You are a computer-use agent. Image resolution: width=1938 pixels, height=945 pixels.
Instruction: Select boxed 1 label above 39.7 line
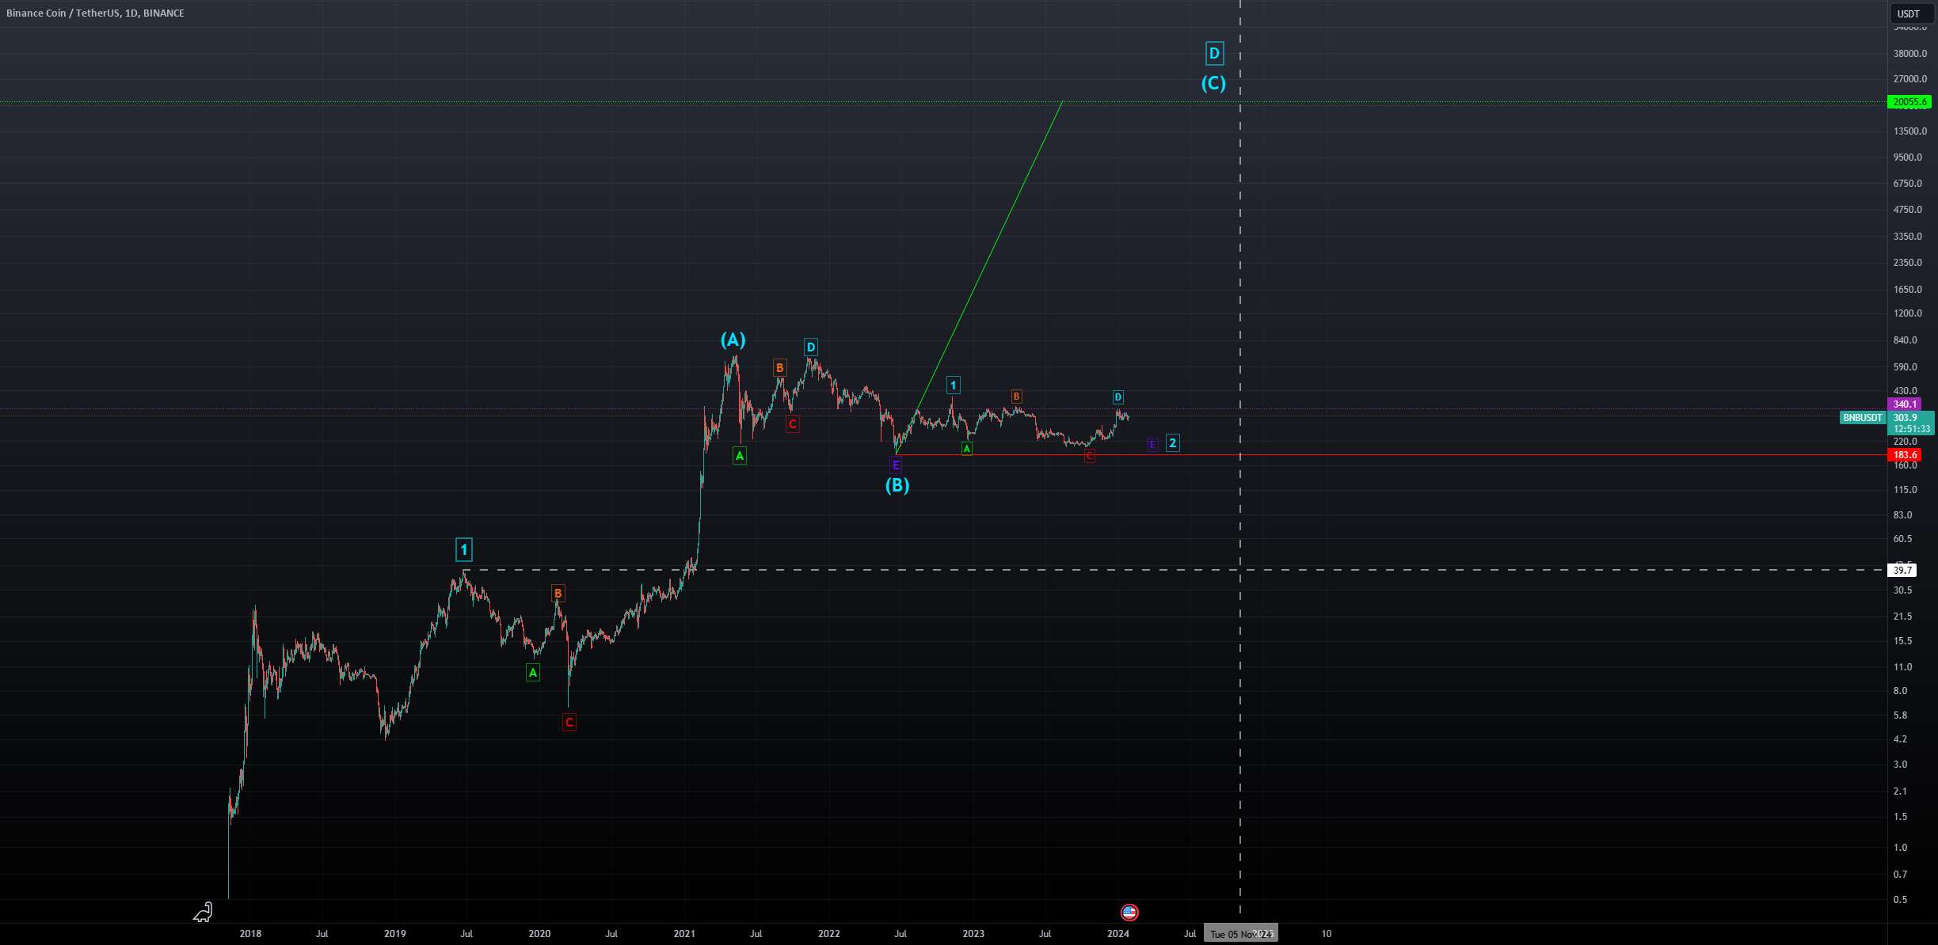coord(464,549)
